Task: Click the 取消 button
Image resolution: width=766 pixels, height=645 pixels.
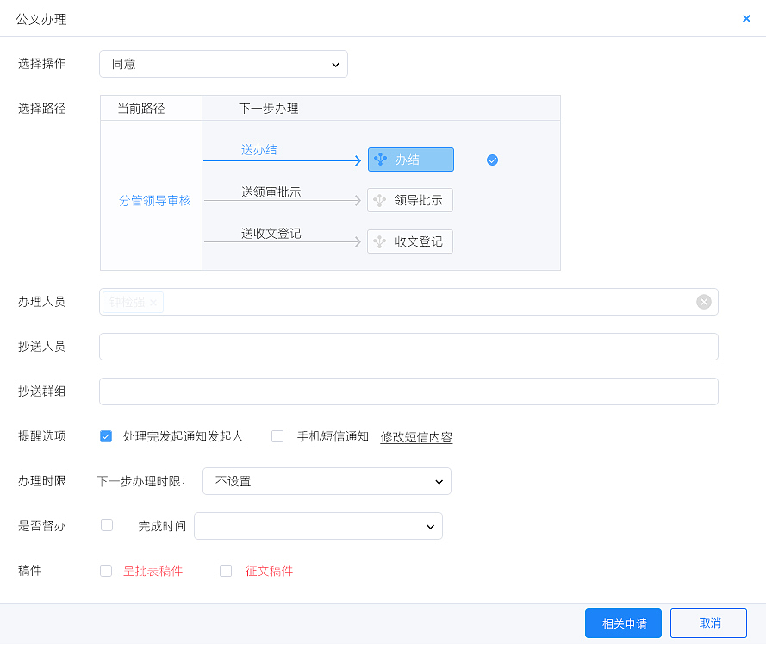Action: tap(708, 623)
